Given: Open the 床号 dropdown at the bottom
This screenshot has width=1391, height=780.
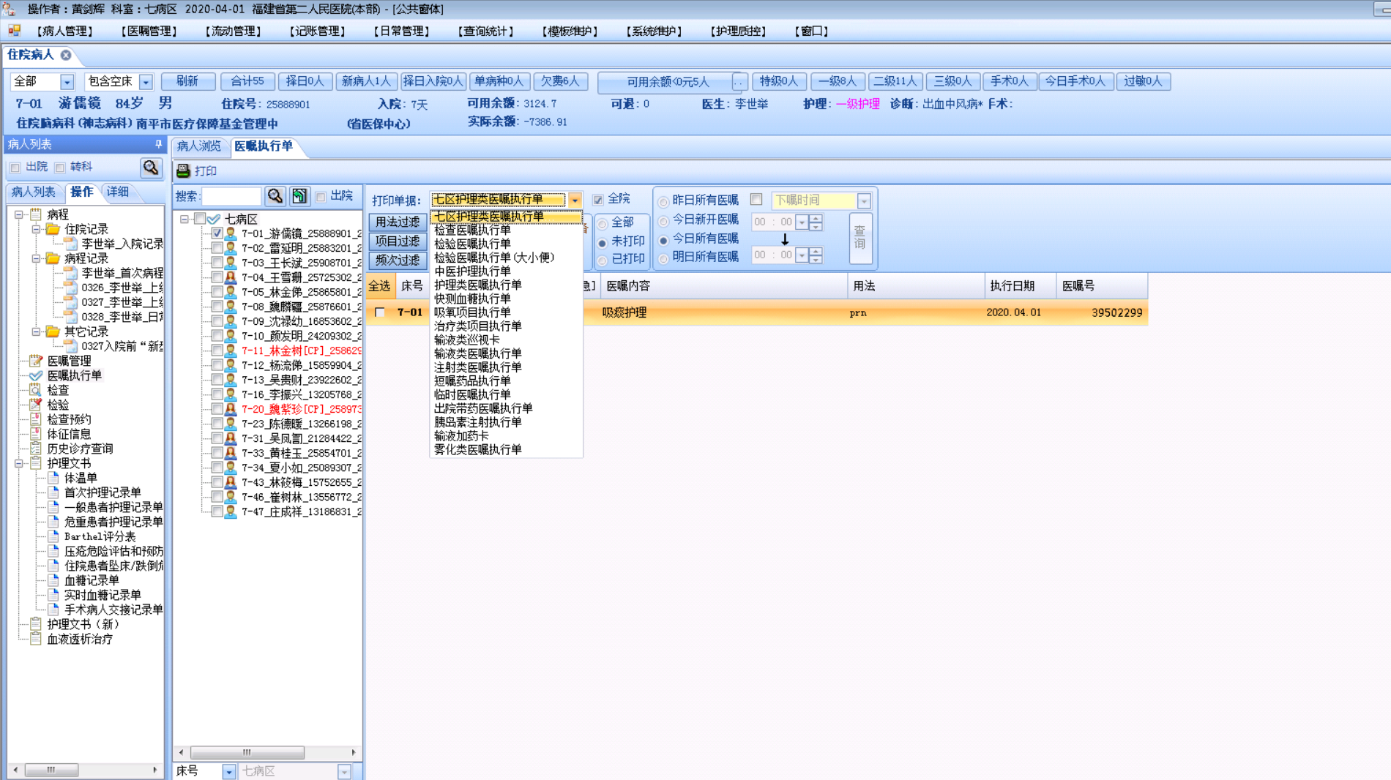Looking at the screenshot, I should 228,771.
